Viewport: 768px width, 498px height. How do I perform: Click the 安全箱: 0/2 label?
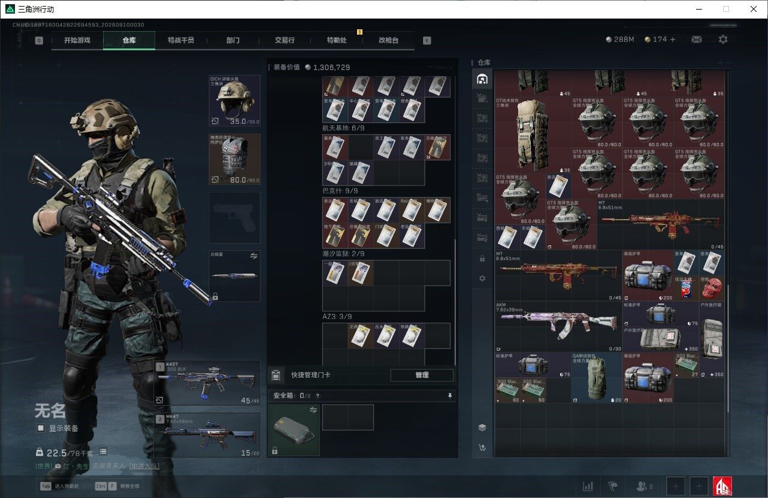click(292, 396)
